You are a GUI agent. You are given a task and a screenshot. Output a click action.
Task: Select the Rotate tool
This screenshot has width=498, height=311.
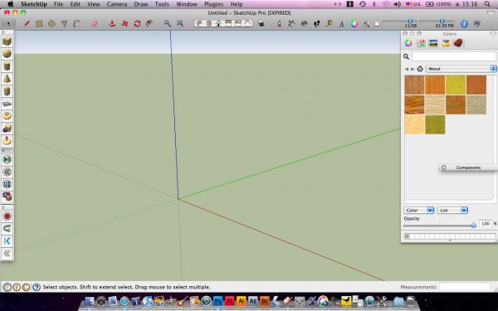coord(137,24)
